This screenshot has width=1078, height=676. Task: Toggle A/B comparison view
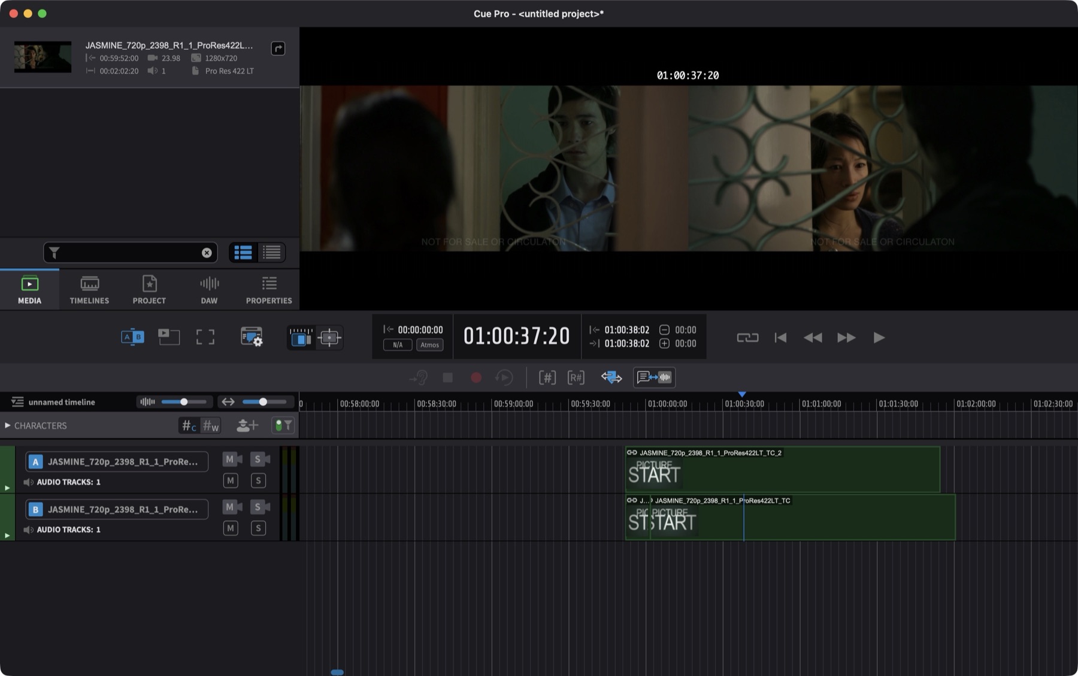(x=132, y=337)
